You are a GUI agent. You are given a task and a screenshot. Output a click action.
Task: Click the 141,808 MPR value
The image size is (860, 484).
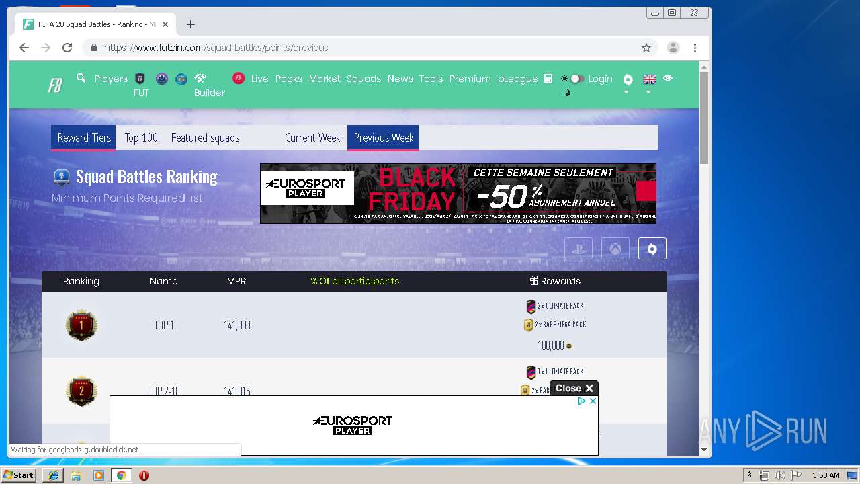[237, 325]
